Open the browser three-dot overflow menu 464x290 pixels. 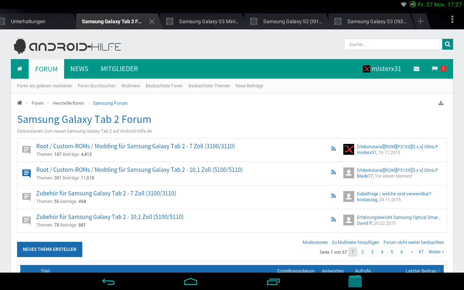(452, 19)
